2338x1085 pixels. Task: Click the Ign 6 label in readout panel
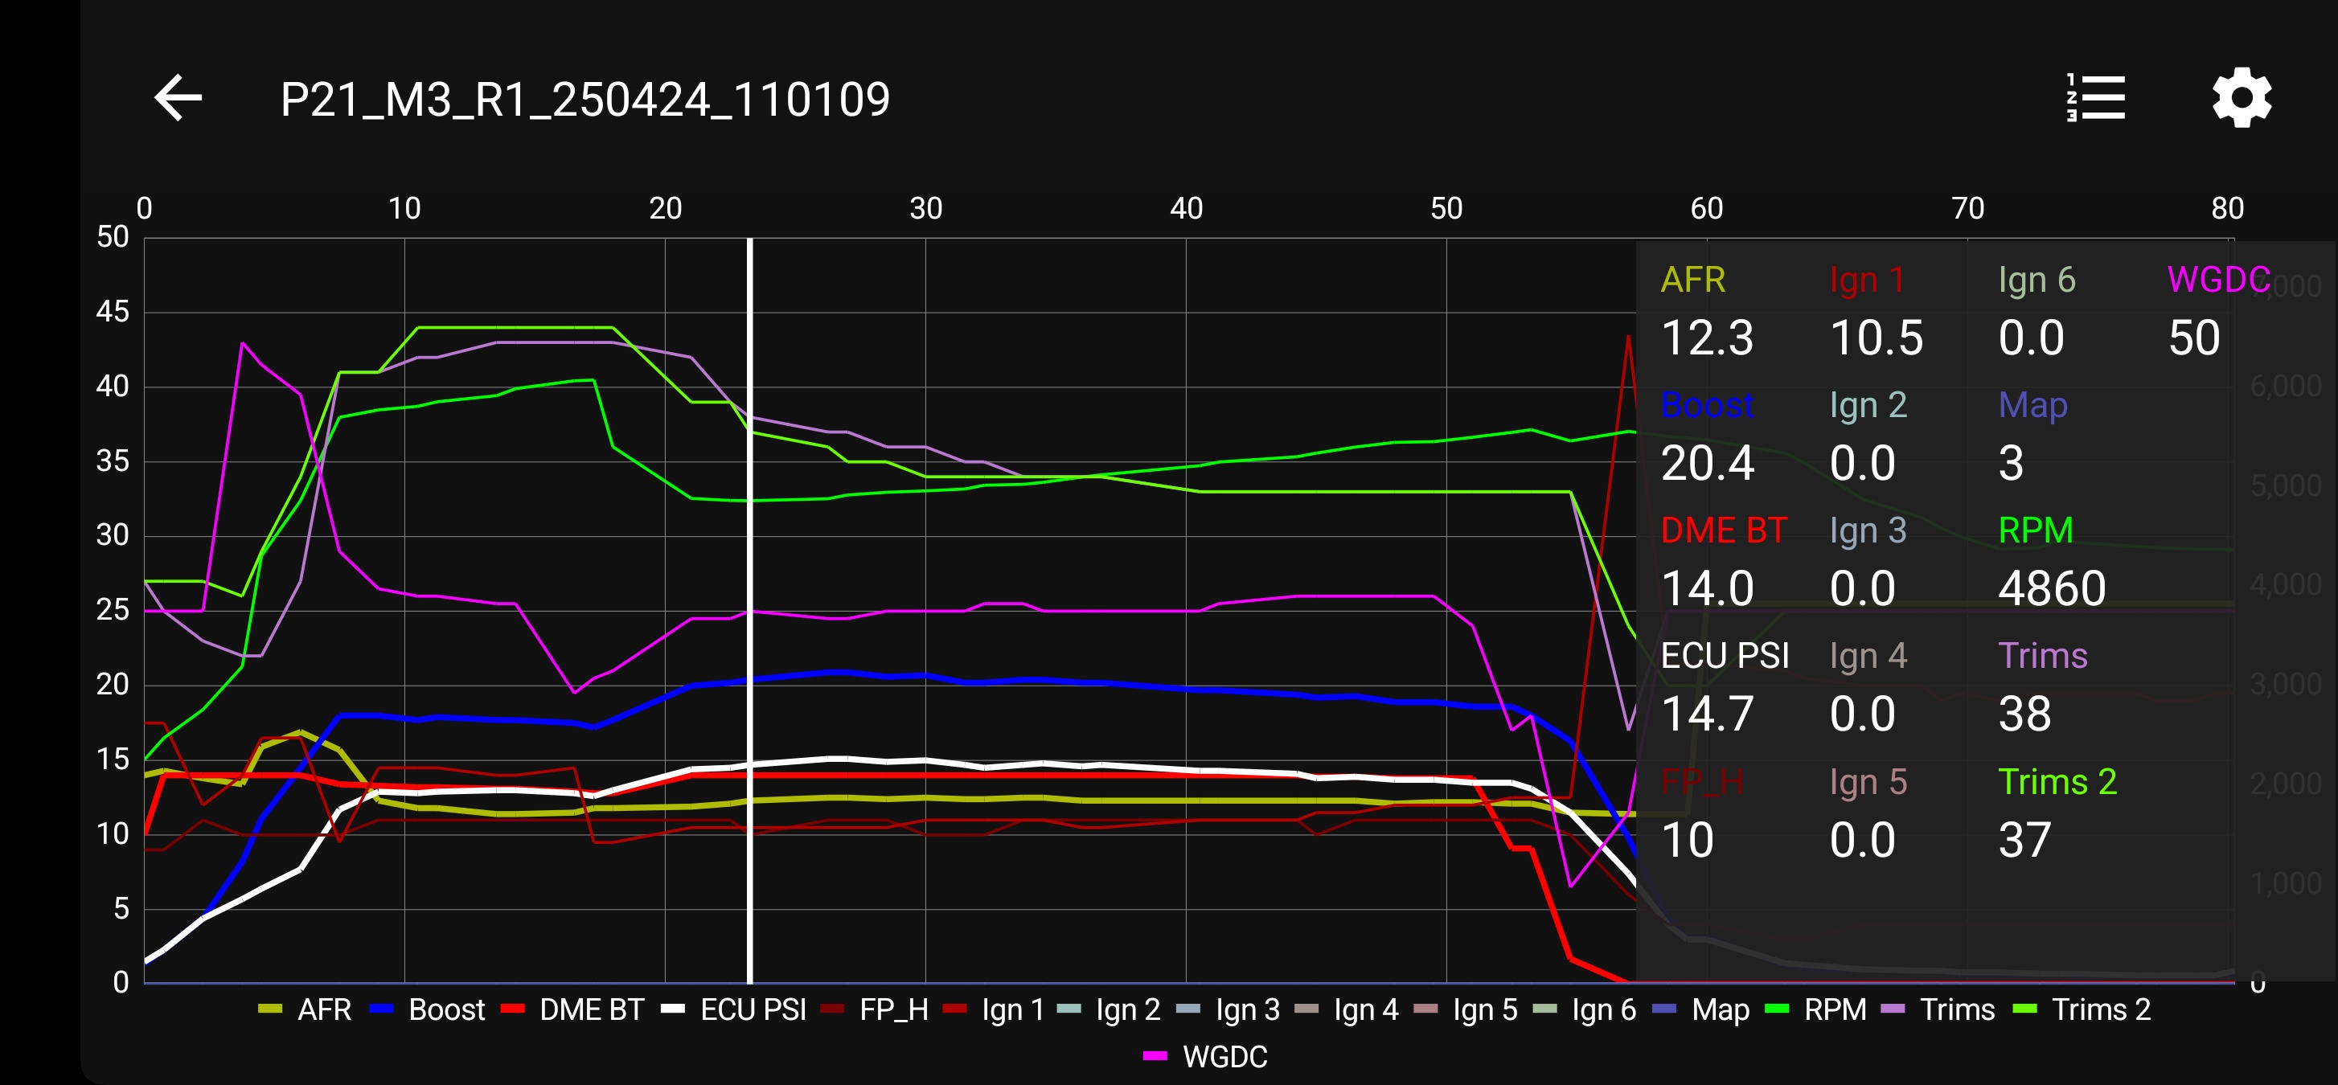2037,280
